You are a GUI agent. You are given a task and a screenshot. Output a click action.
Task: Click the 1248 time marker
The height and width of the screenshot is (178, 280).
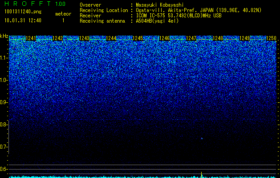click(x=218, y=38)
